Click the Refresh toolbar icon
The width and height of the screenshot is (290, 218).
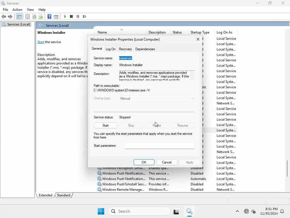34,16
